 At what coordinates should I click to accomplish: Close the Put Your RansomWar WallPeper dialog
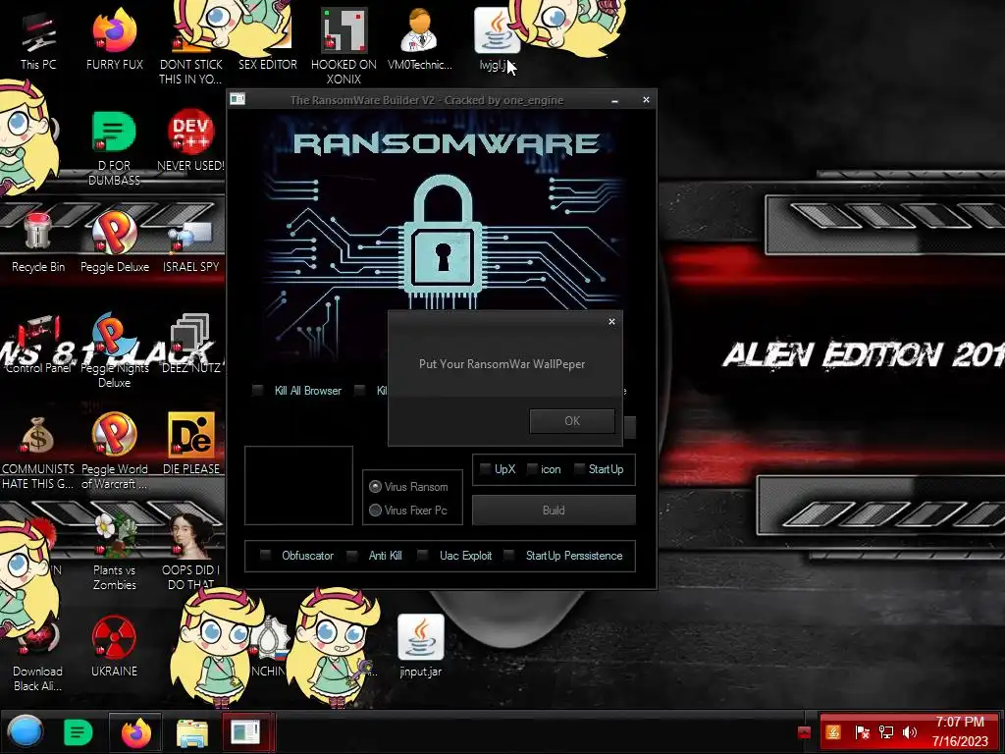pyautogui.click(x=611, y=322)
